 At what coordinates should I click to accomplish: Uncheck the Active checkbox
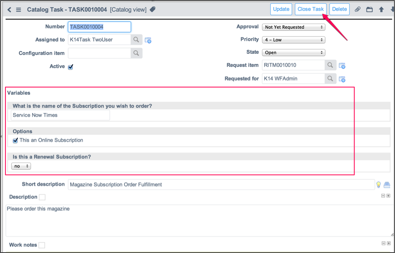(x=70, y=66)
